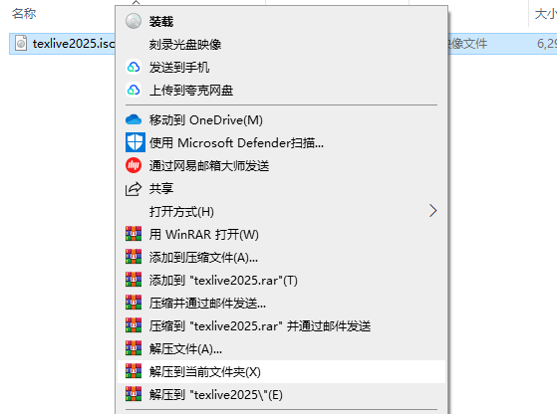Click the 像文件 file type cell in the texlive2025.iso row
This screenshot has height=414, width=557.
467,44
